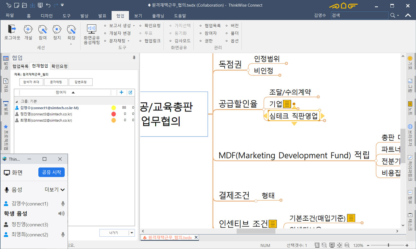The image size is (416, 249).
Task: Click 문자채팅 button in collaboration panel
Action: pyautogui.click(x=56, y=82)
